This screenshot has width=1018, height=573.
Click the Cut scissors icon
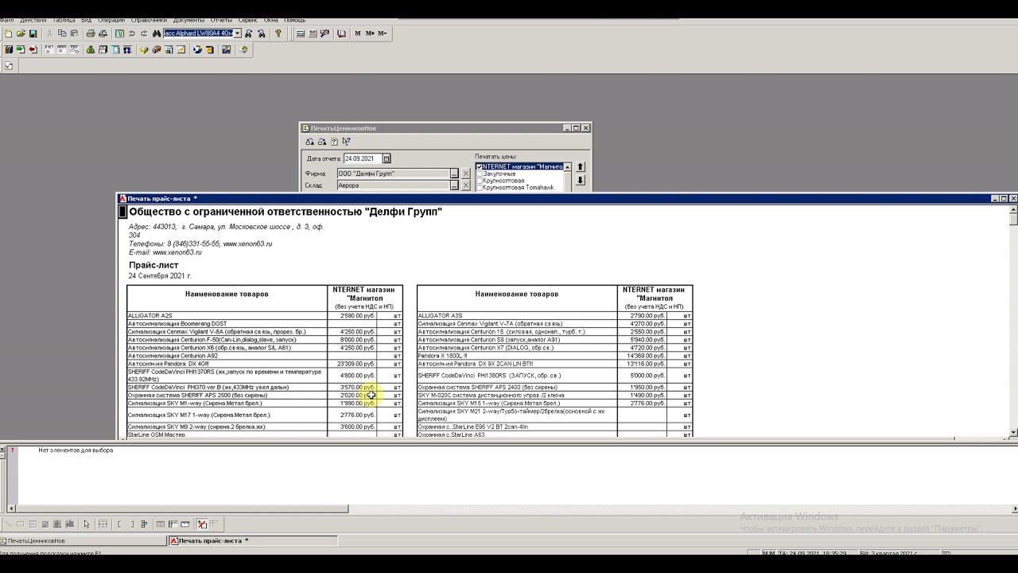click(49, 33)
